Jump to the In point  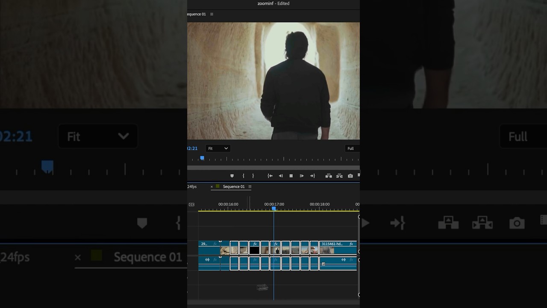[x=270, y=176]
